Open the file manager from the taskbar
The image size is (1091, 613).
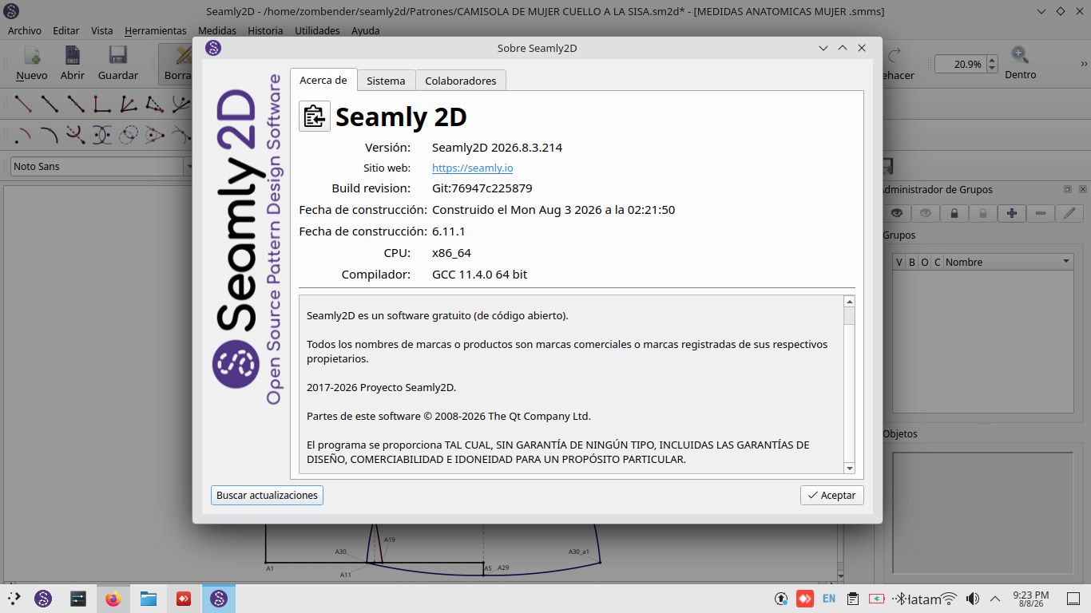tap(149, 599)
